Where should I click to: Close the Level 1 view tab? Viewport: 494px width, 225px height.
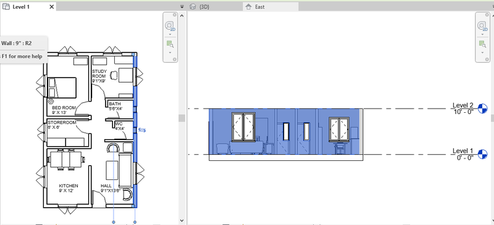click(x=52, y=7)
